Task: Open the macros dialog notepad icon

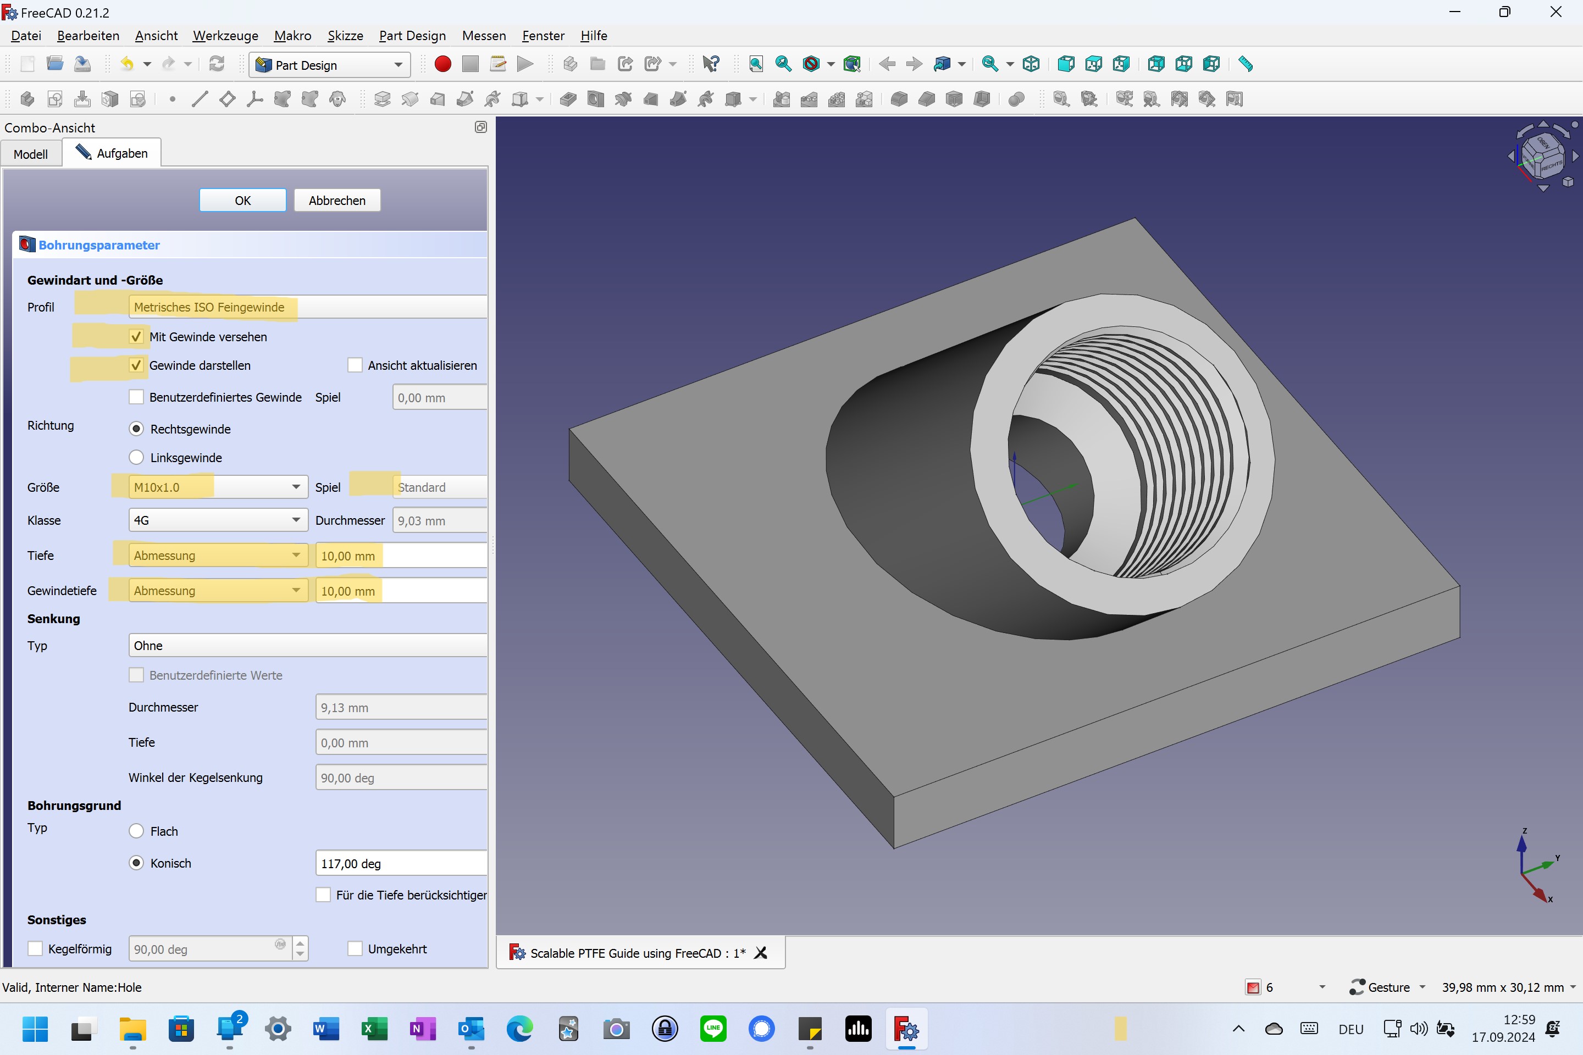Action: click(x=498, y=64)
